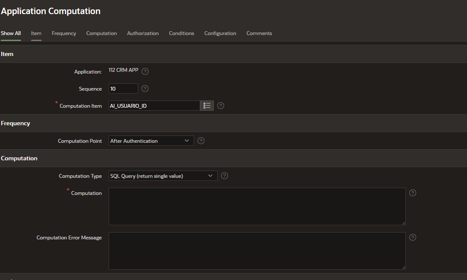The height and width of the screenshot is (280, 467).
Task: Expand the Computation Type dropdown
Action: click(x=163, y=176)
